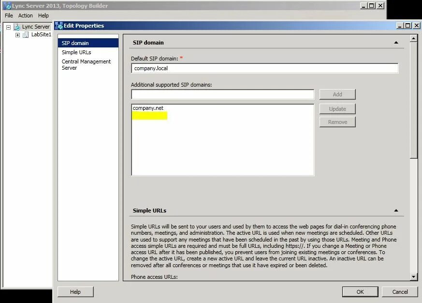Open the File menu
This screenshot has height=303, width=422.
(x=9, y=15)
